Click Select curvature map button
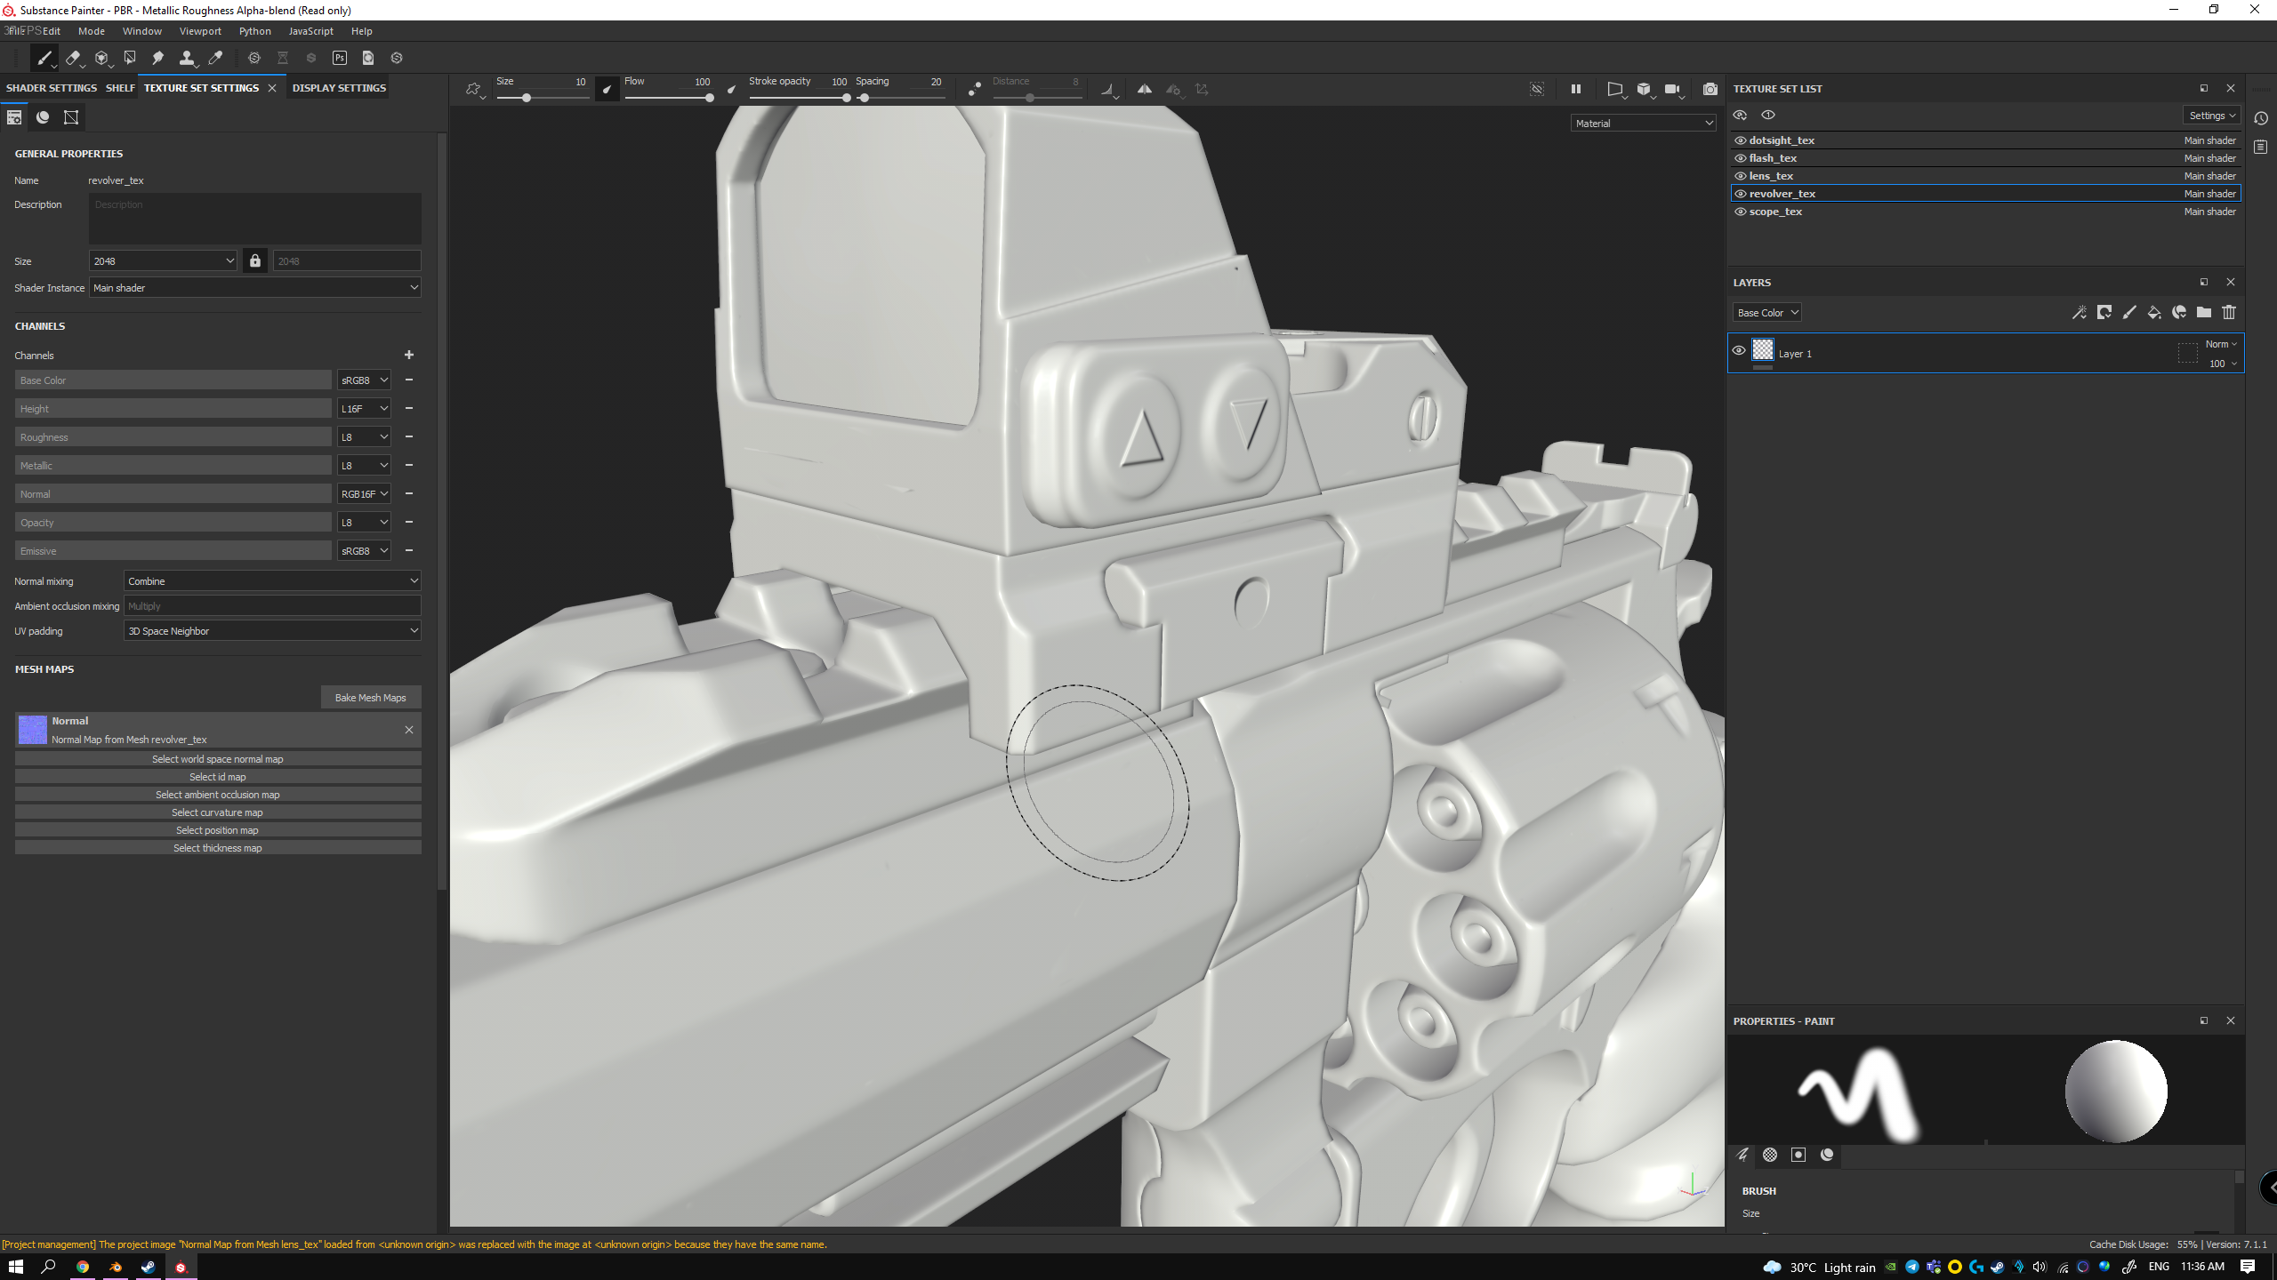The image size is (2277, 1280). (x=218, y=812)
